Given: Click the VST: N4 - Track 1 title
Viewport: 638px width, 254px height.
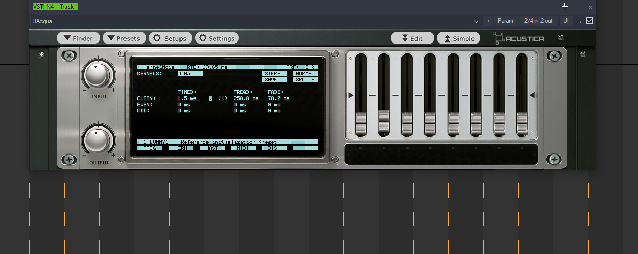Looking at the screenshot, I should [x=56, y=7].
